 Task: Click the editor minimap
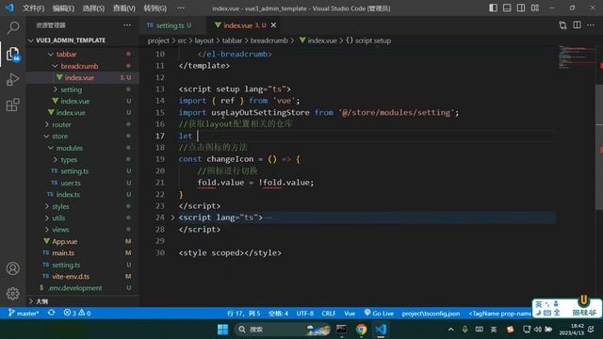(x=577, y=56)
